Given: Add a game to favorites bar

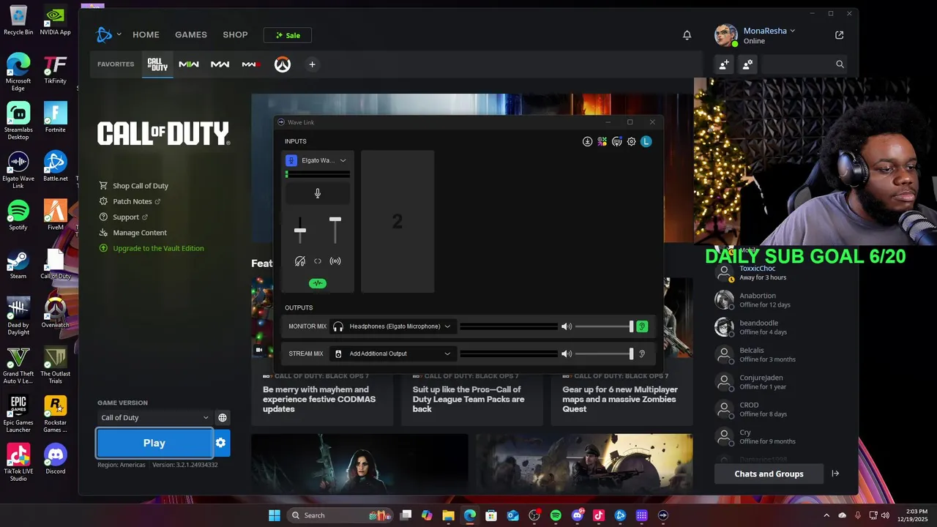Looking at the screenshot, I should (x=312, y=64).
